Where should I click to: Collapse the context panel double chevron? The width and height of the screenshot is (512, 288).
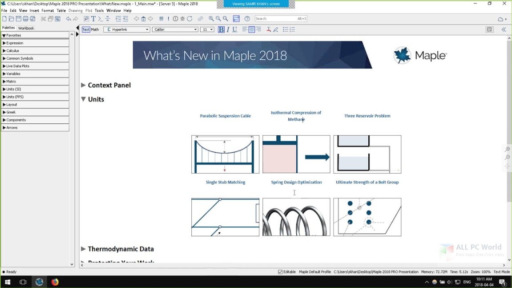tap(504, 29)
